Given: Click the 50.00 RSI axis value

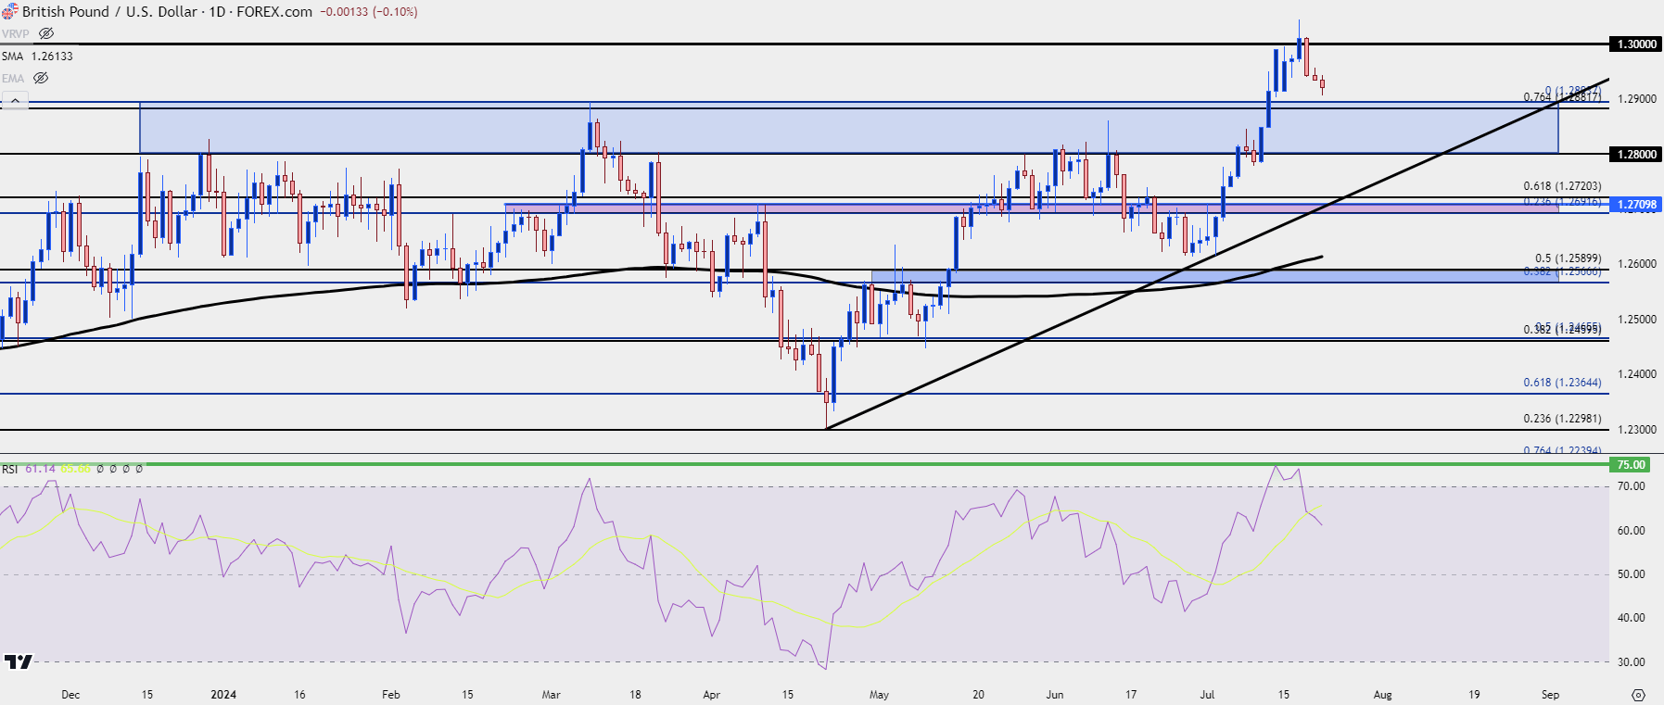Looking at the screenshot, I should click(1632, 573).
